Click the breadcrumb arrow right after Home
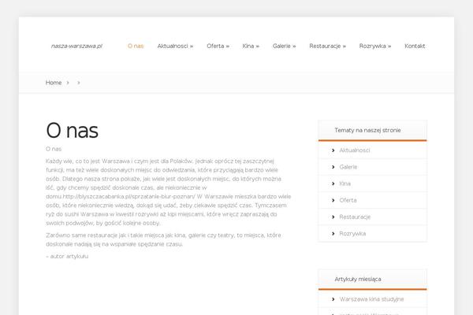473x315 pixels. pyautogui.click(x=69, y=83)
